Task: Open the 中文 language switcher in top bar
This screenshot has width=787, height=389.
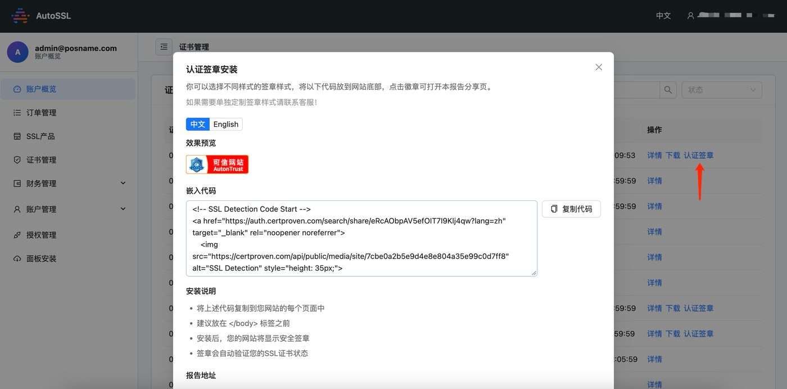Action: 663,16
